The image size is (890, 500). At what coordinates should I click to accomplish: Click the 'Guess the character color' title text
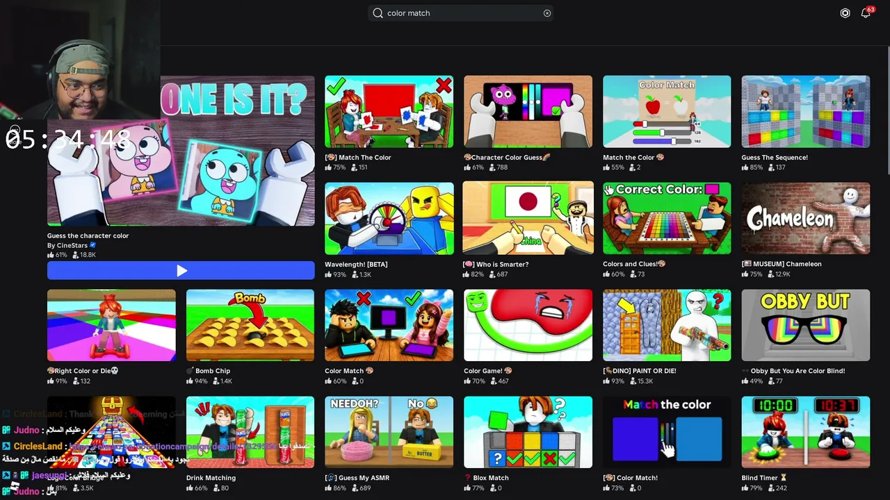tap(88, 235)
